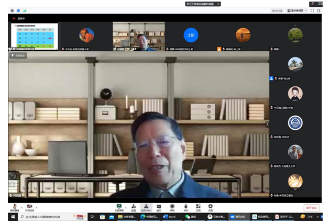Screen dimensions: 330x224
Task: Click the cancel pin button on main video
Action: click(x=19, y=54)
